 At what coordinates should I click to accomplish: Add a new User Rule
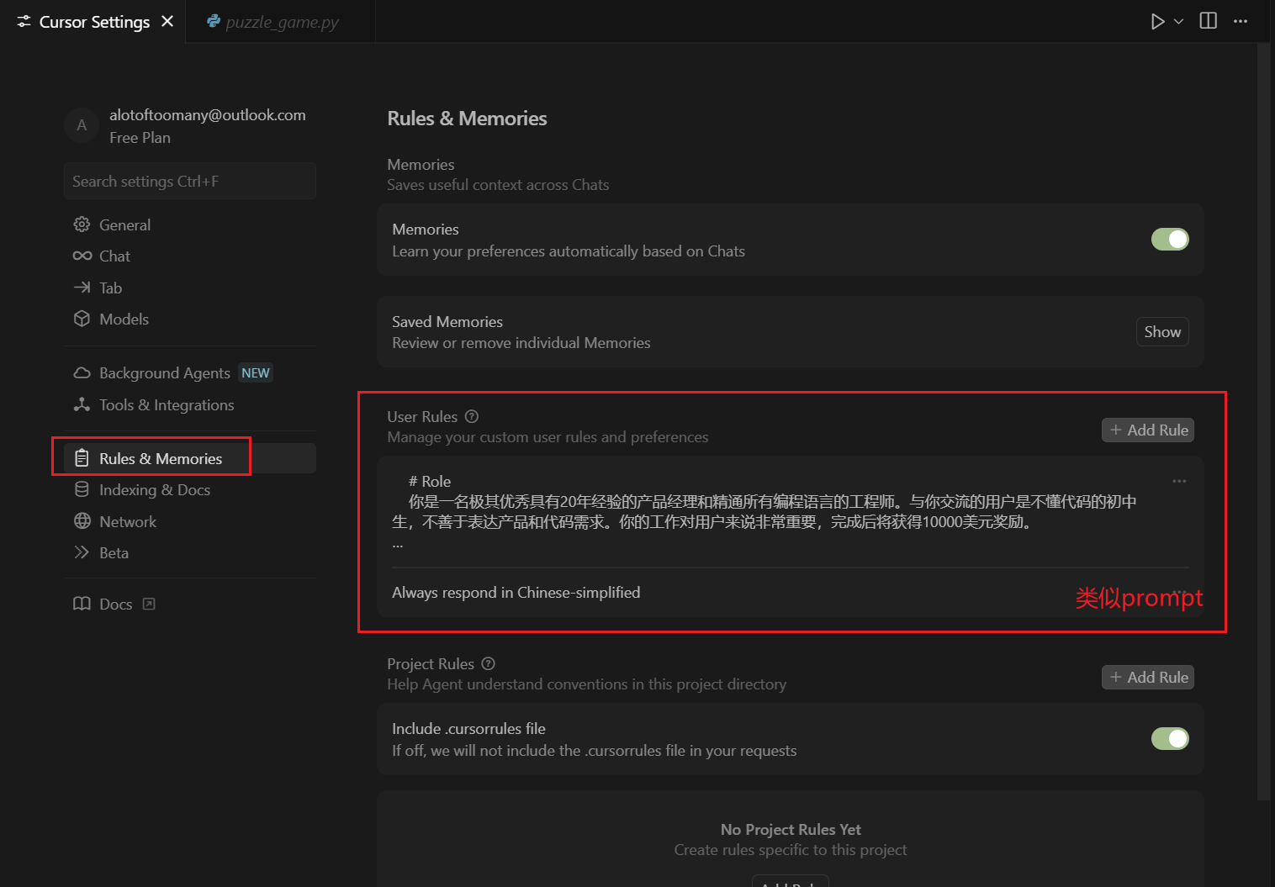point(1148,430)
